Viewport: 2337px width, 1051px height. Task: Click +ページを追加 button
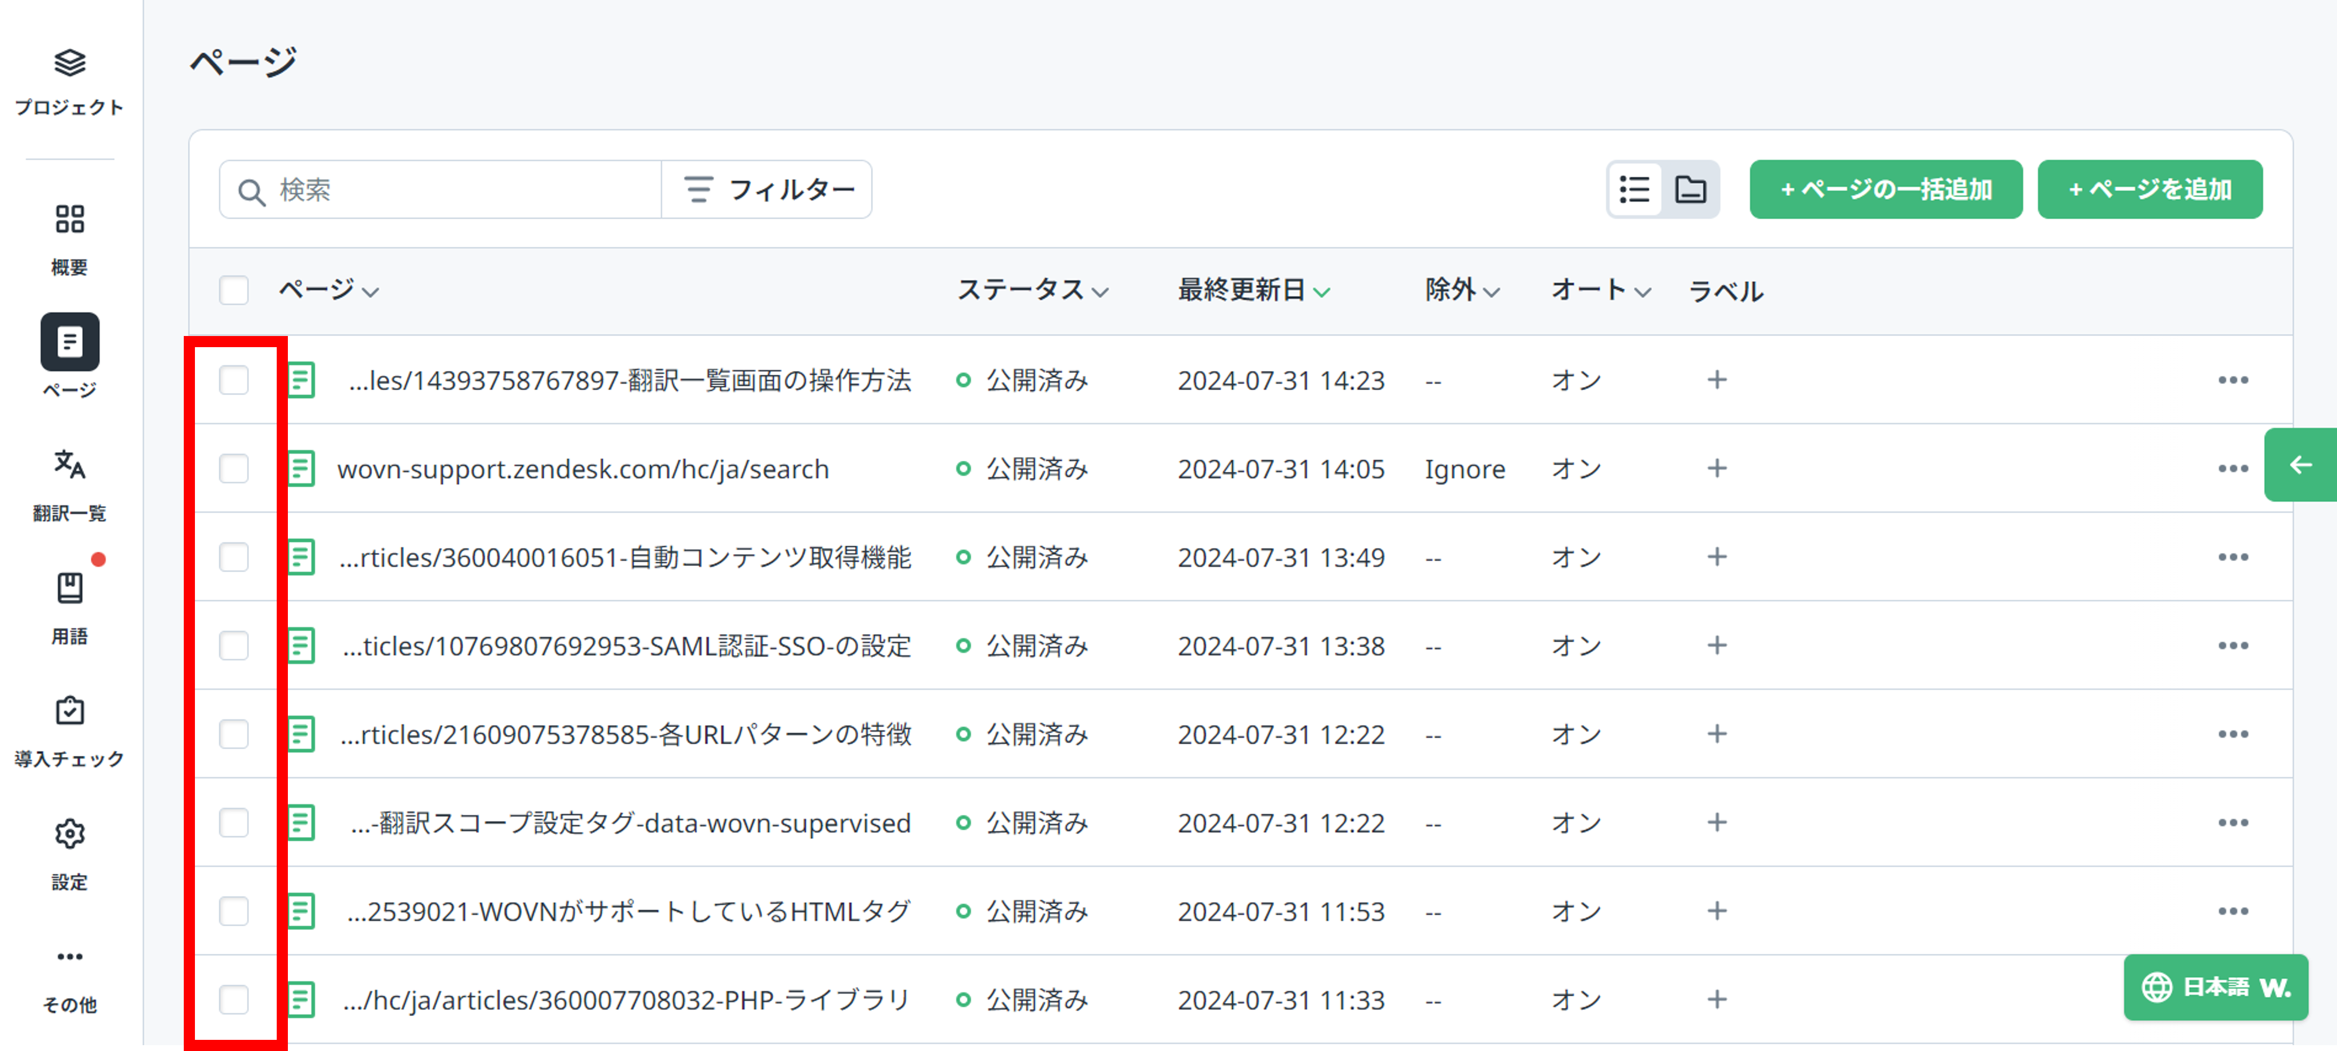pos(2149,189)
